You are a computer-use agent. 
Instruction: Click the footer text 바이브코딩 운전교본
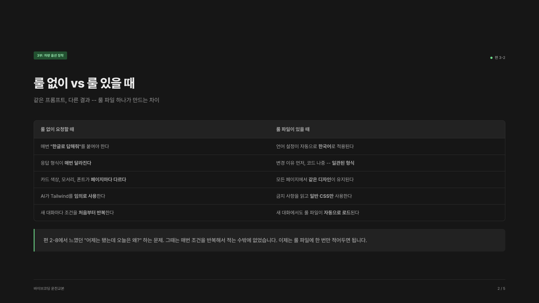(49, 288)
